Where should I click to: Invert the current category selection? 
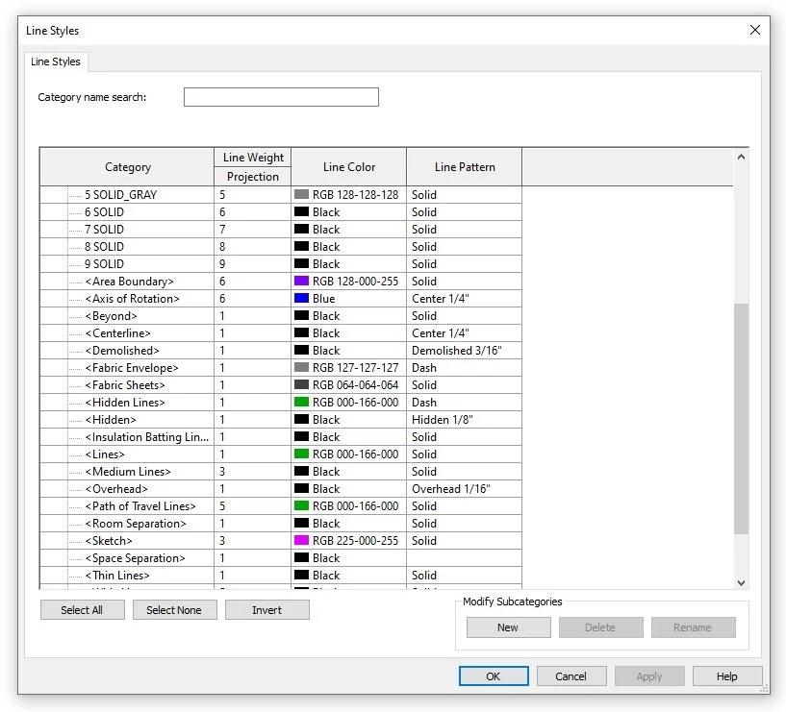pyautogui.click(x=266, y=609)
